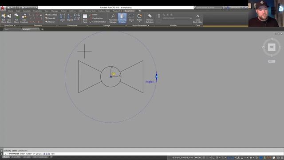The image size is (284, 160).
Task: Open the Rotate parameter dropdown arrow
Action: pyautogui.click(x=139, y=22)
